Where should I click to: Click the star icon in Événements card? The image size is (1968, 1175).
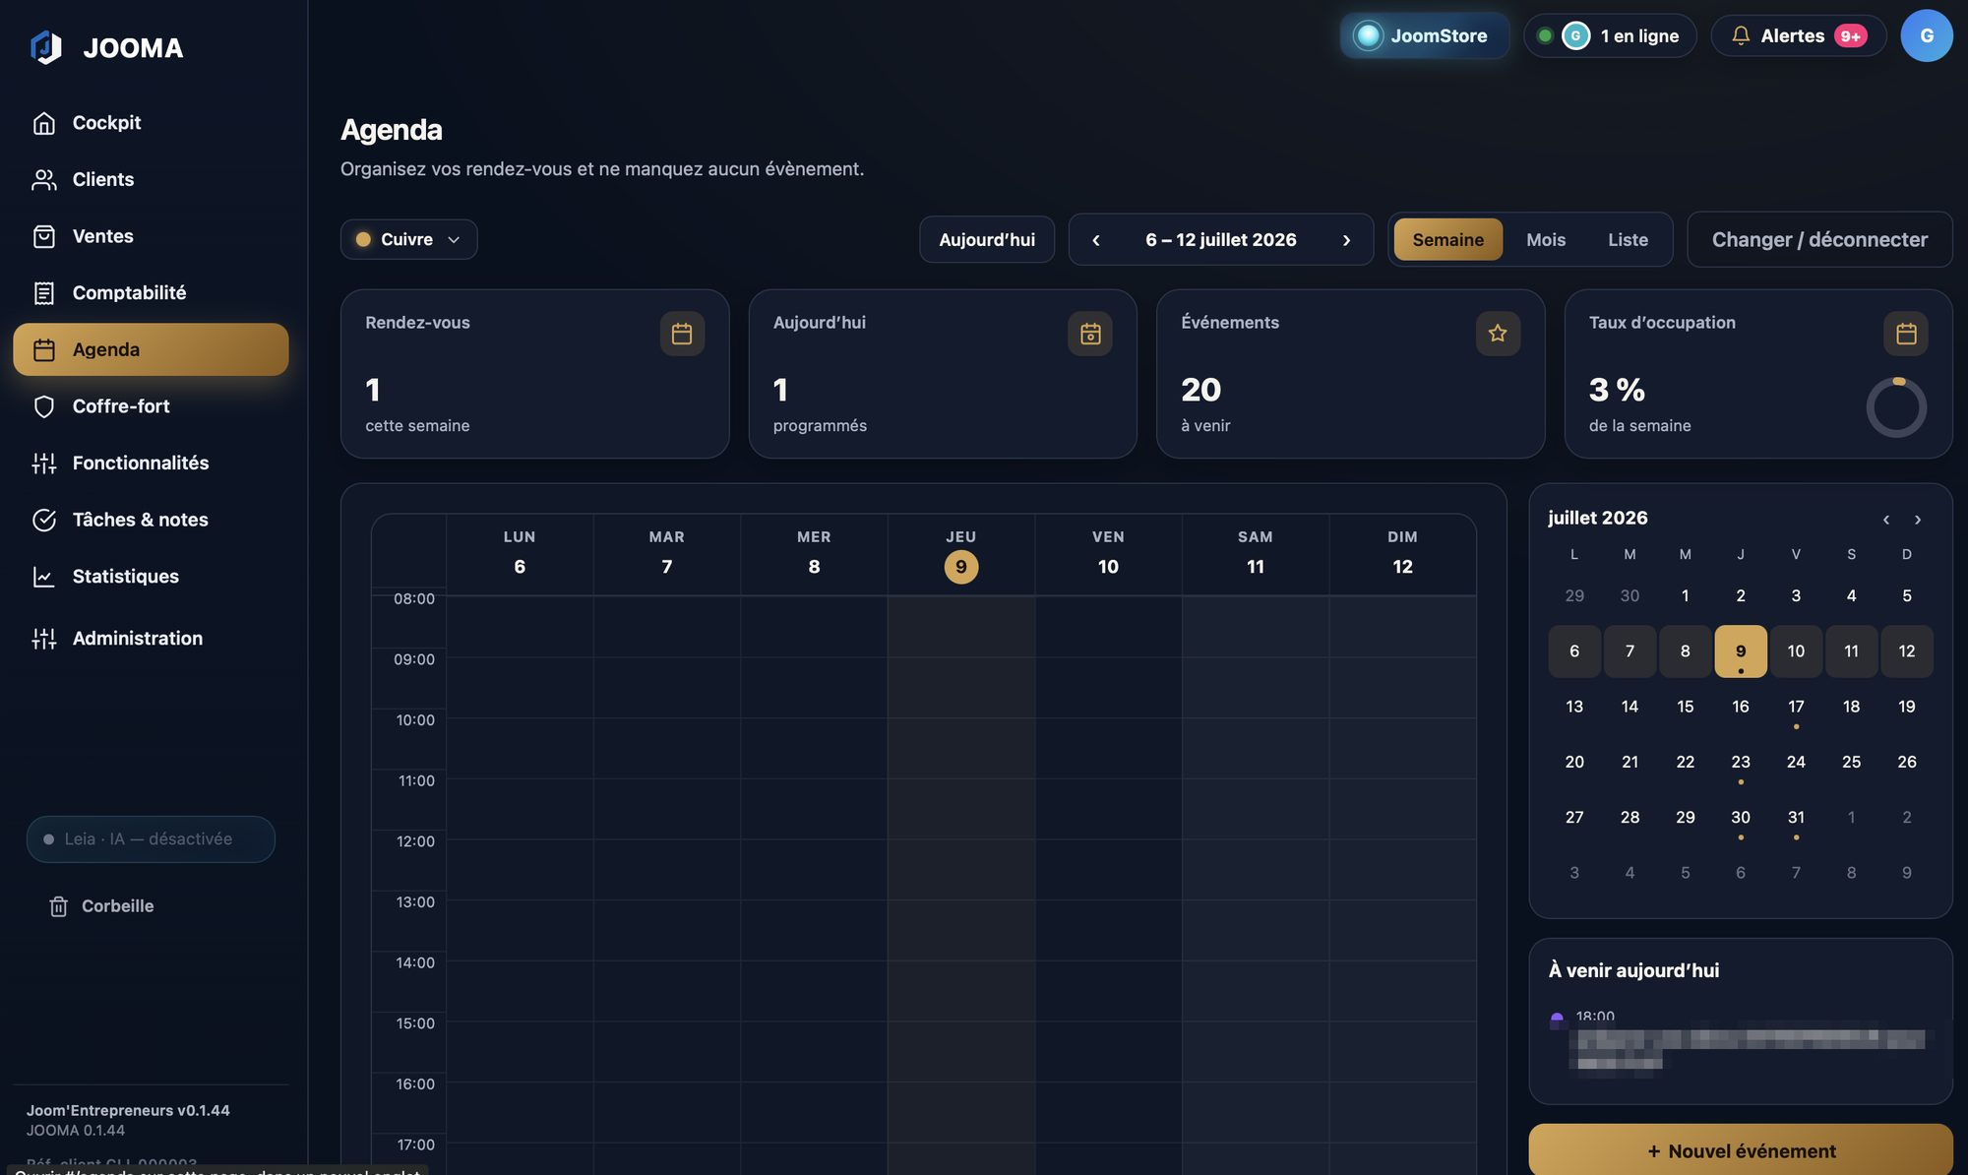[1498, 334]
